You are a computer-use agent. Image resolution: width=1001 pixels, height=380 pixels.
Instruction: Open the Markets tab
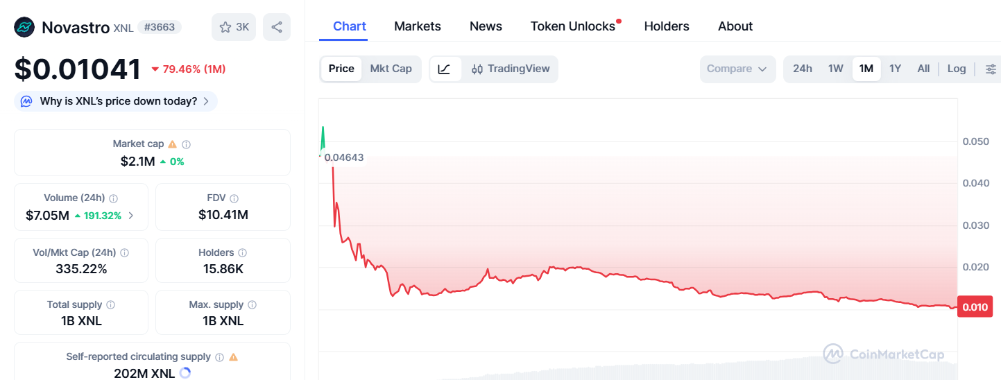point(418,26)
